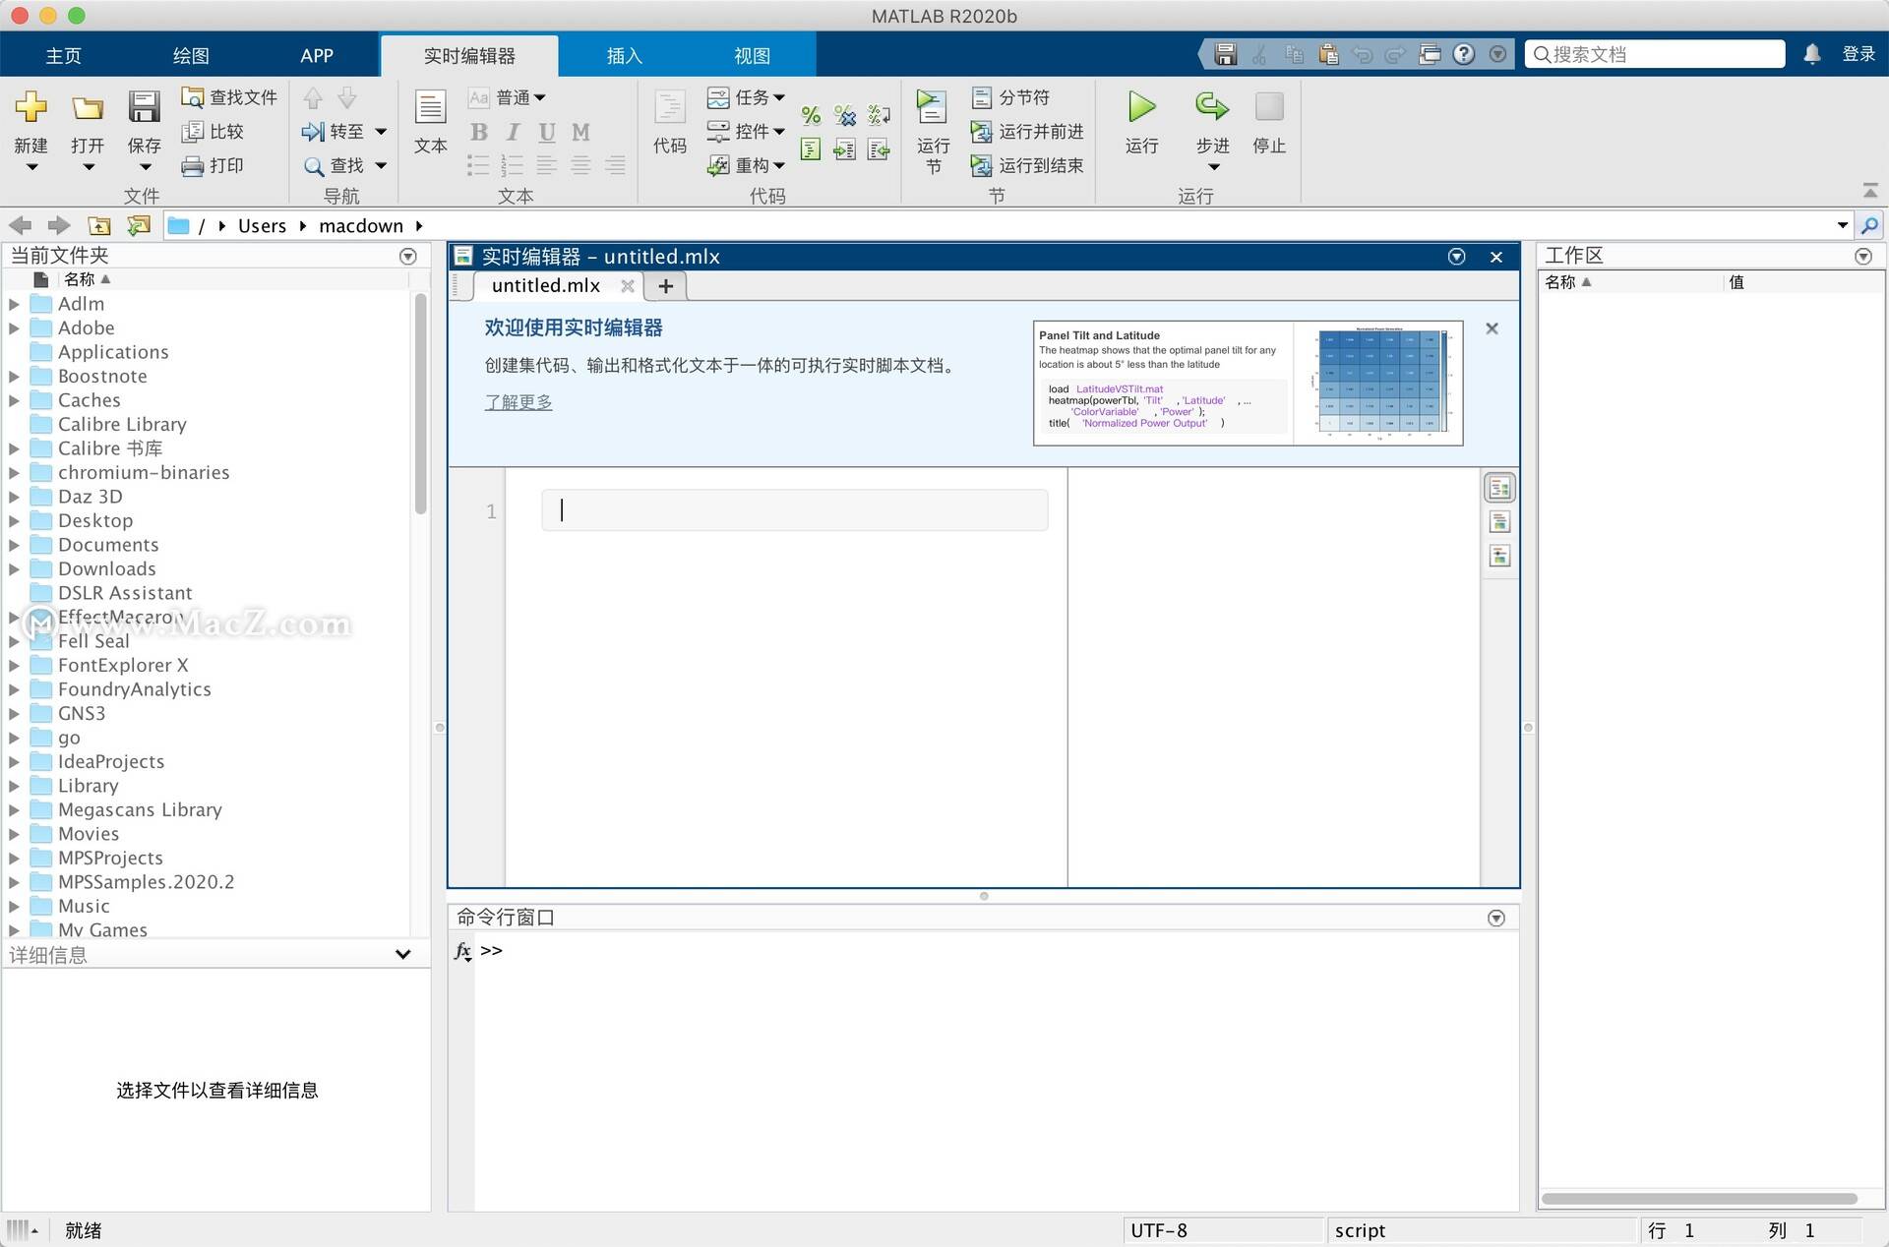The image size is (1889, 1247).
Task: Select output on right view icon
Action: tap(1499, 488)
